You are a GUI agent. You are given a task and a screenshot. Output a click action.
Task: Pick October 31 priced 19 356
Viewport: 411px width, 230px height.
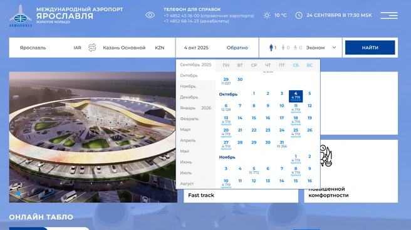pyautogui.click(x=282, y=144)
